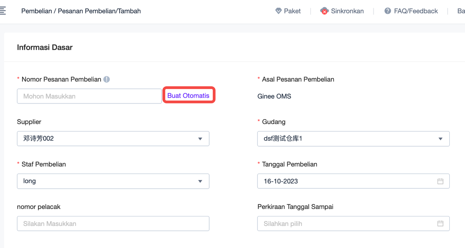Select the Supplier field showing 邓诗芳002

[x=105, y=139]
